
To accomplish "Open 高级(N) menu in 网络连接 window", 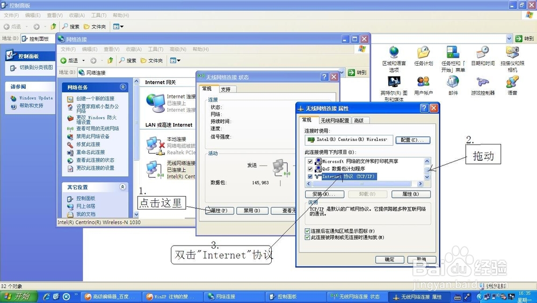I will 178,49.
